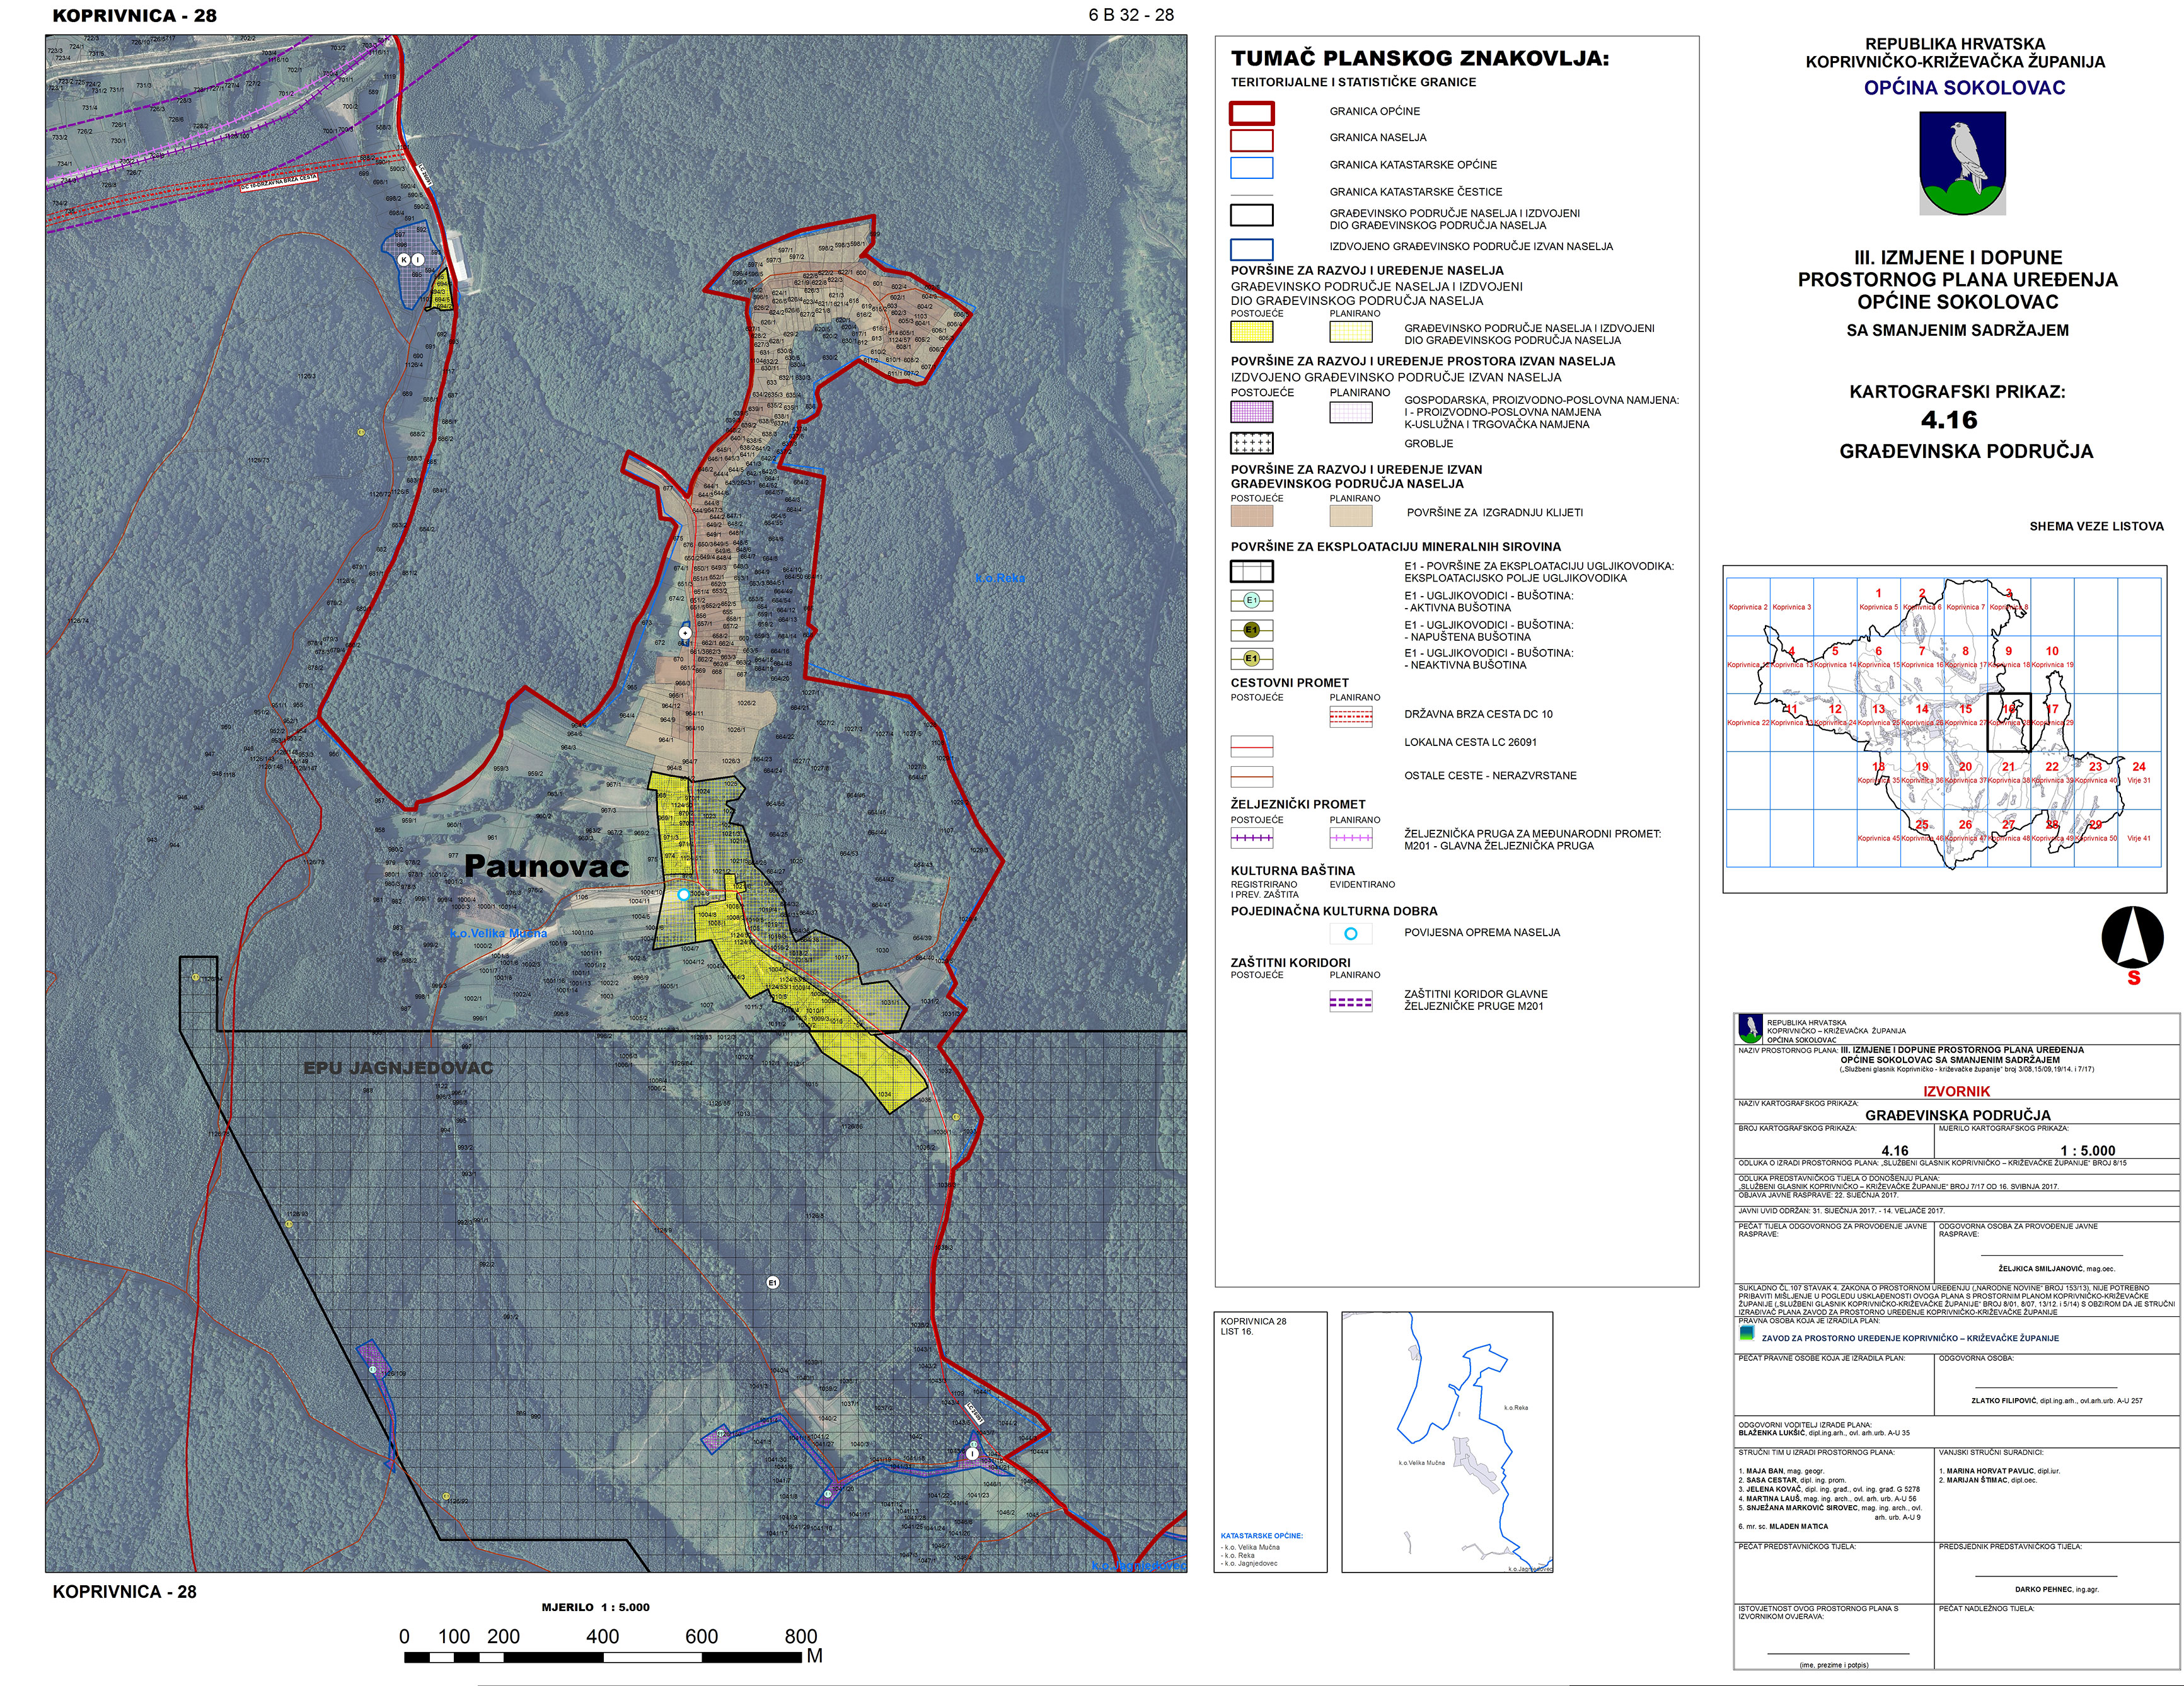Click the E1 aktivna bušotina legend symbol
Screen dimensions: 2184x1686
click(1251, 600)
